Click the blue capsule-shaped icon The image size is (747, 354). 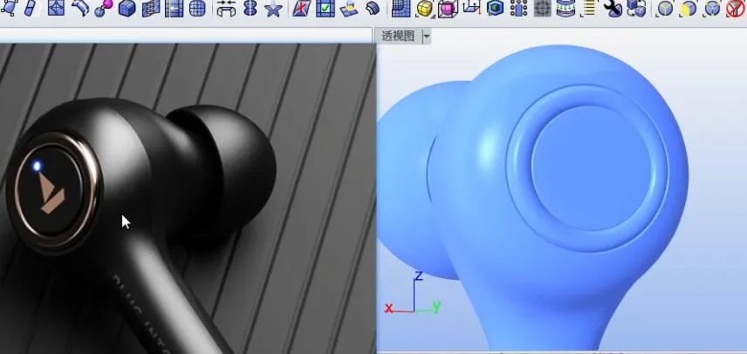[31, 8]
